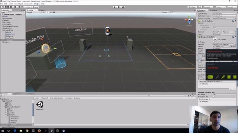This screenshot has width=238, height=133.
Task: Toggle Local handle rotation button
Action: click(35, 7)
